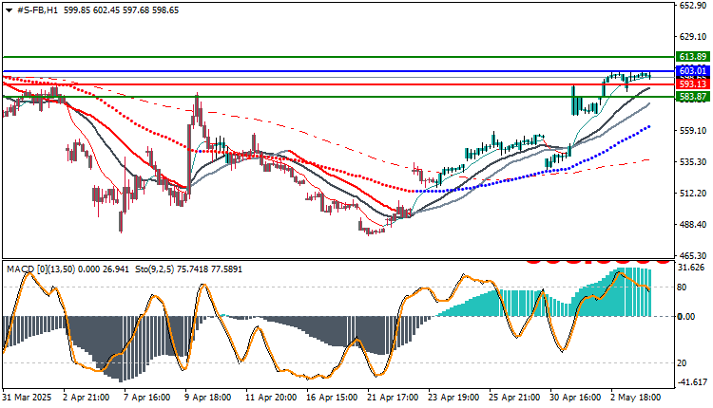Screen dimensions: 713x408
Task: Select the Sto(9,2,5) indicator label
Action: (157, 269)
